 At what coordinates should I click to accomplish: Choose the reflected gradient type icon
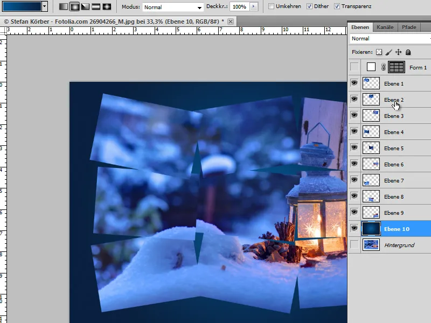96,7
